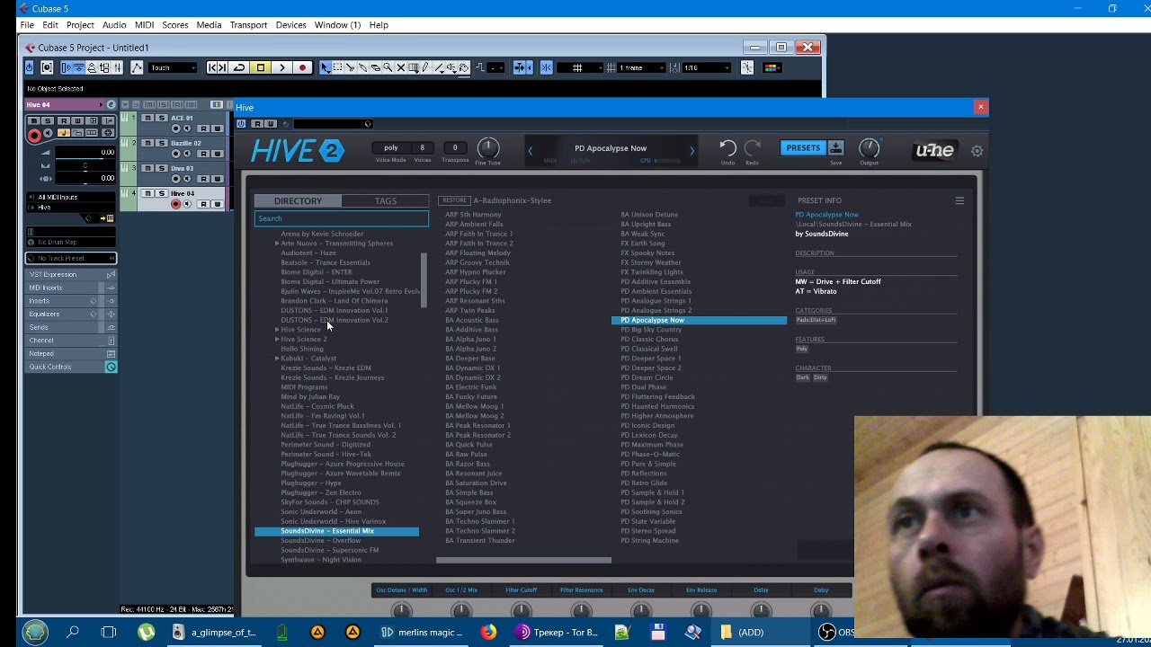The image size is (1151, 647).
Task: Expand the Hive Science folder
Action: pos(277,330)
